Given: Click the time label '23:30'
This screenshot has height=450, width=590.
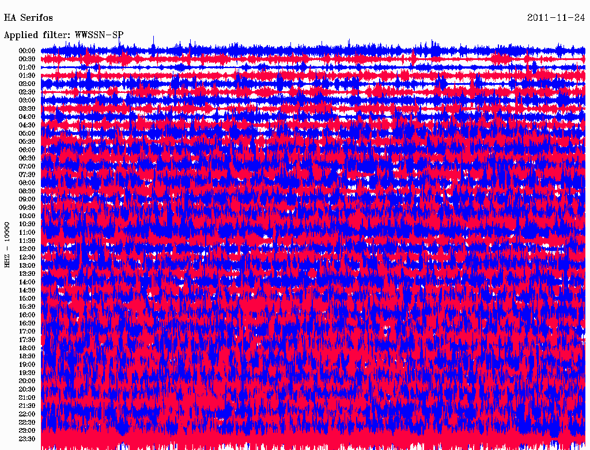Looking at the screenshot, I should tap(27, 439).
